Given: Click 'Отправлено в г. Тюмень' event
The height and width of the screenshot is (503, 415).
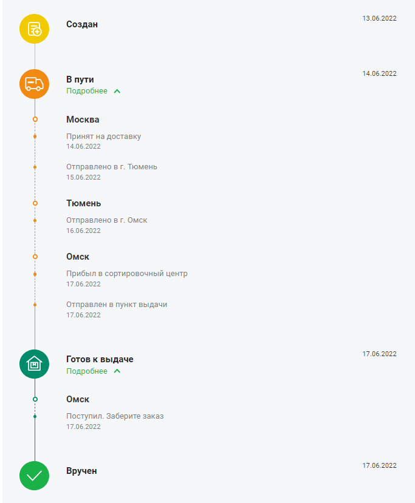Looking at the screenshot, I should click(112, 167).
